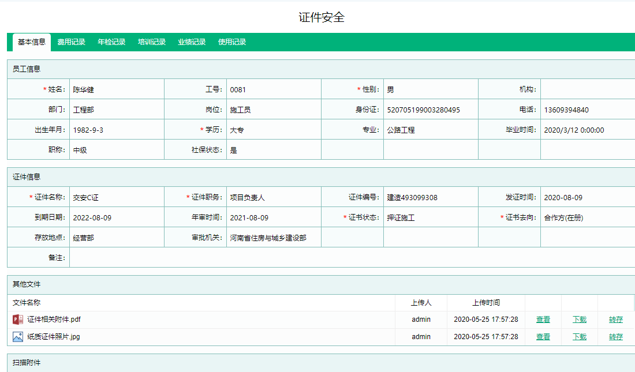635x372 pixels.
Task: Click the 学历 field showing 大专
Action: tap(274, 130)
